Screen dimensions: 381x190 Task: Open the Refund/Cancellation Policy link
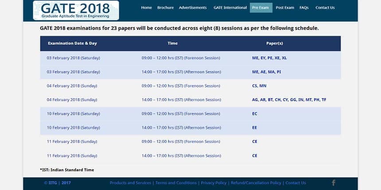(256, 183)
